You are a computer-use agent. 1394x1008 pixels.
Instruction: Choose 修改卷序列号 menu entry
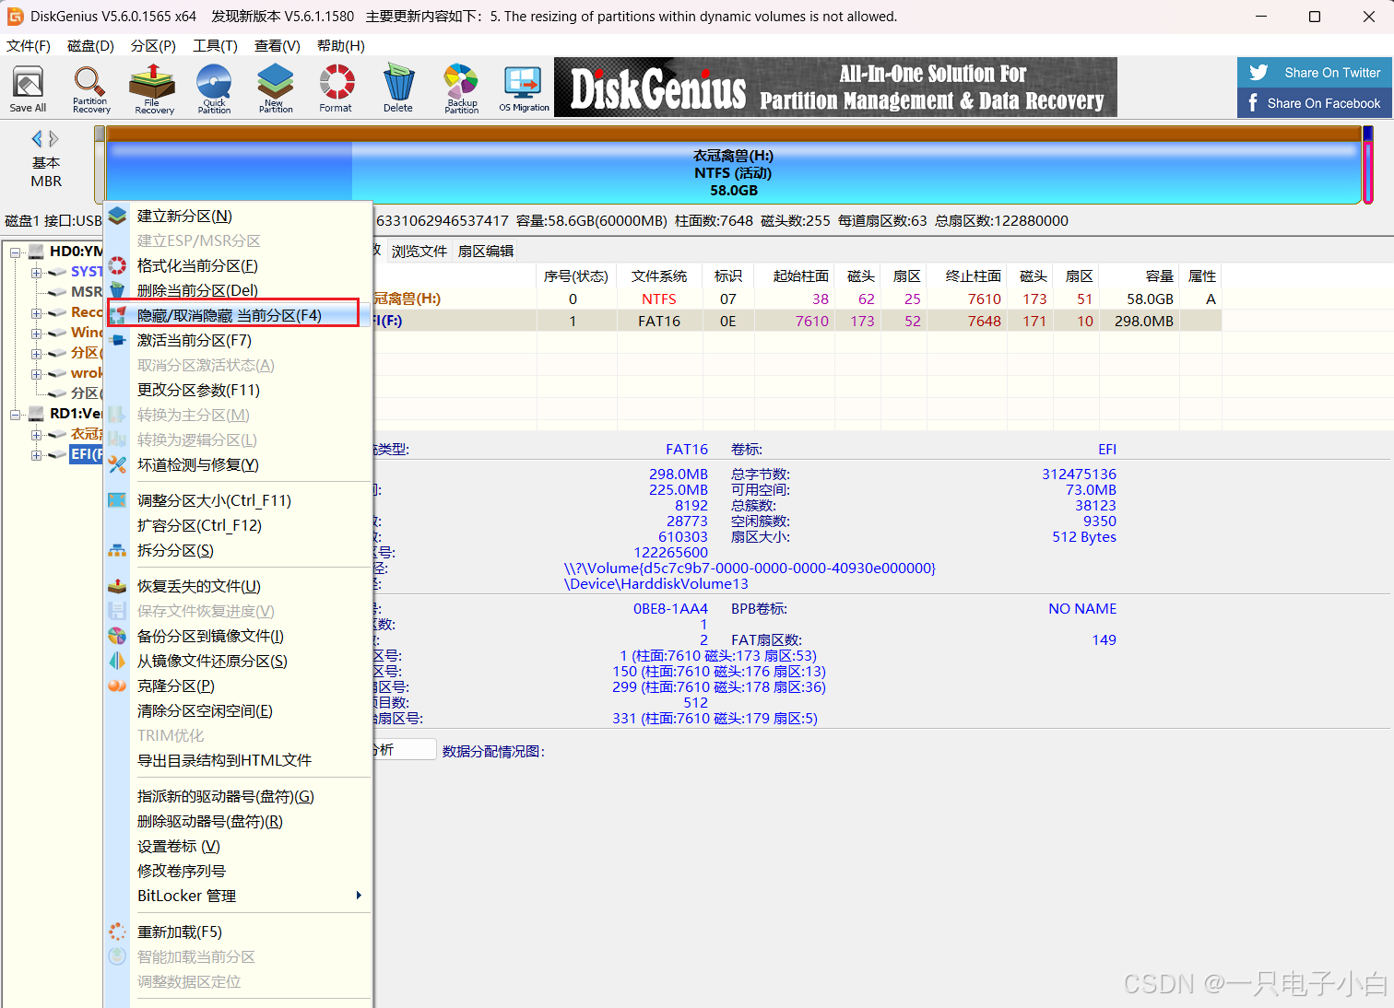(x=238, y=871)
